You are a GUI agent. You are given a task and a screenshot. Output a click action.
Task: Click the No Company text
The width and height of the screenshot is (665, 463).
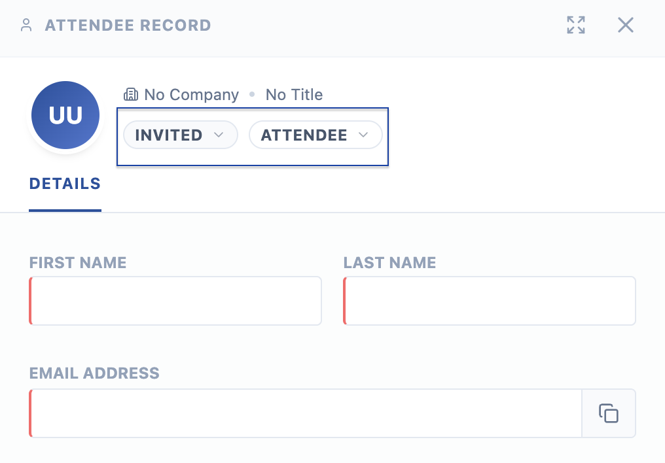191,95
